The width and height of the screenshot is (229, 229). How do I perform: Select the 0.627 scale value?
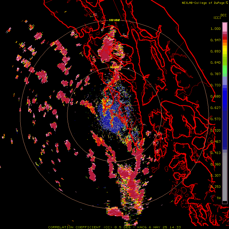216,108
